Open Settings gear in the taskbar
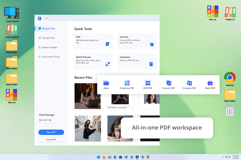 pyautogui.click(x=143, y=157)
